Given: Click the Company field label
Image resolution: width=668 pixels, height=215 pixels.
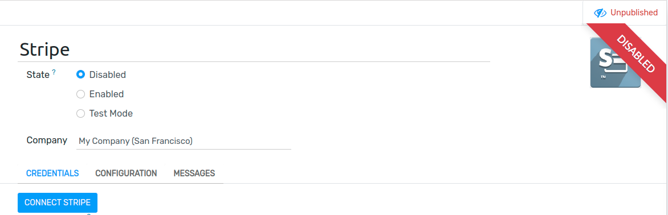Looking at the screenshot, I should coord(47,140).
